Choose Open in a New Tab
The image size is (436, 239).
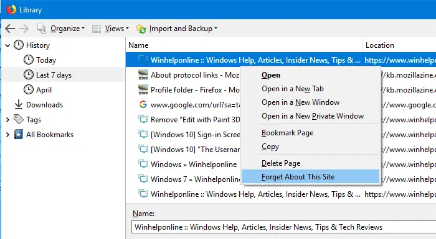(311, 89)
